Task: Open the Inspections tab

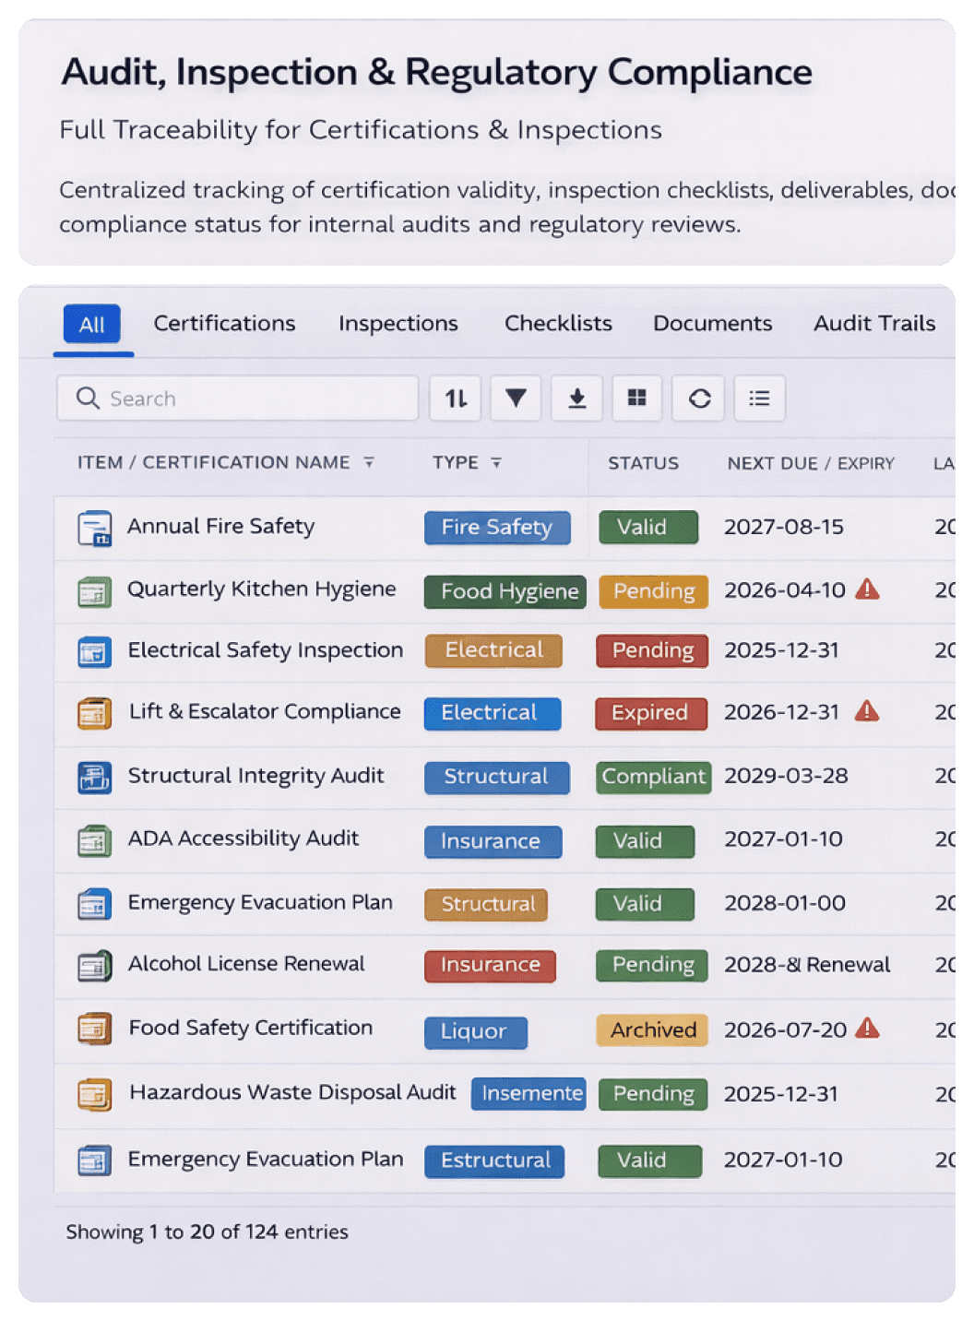Action: click(x=398, y=324)
